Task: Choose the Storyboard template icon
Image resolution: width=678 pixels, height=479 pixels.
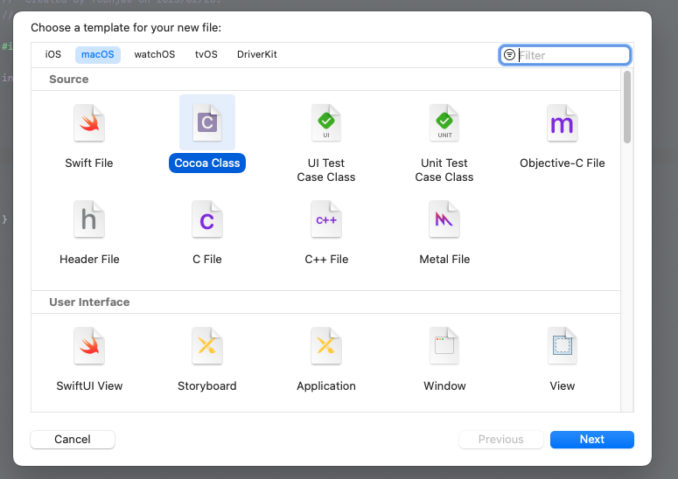Action: (207, 346)
